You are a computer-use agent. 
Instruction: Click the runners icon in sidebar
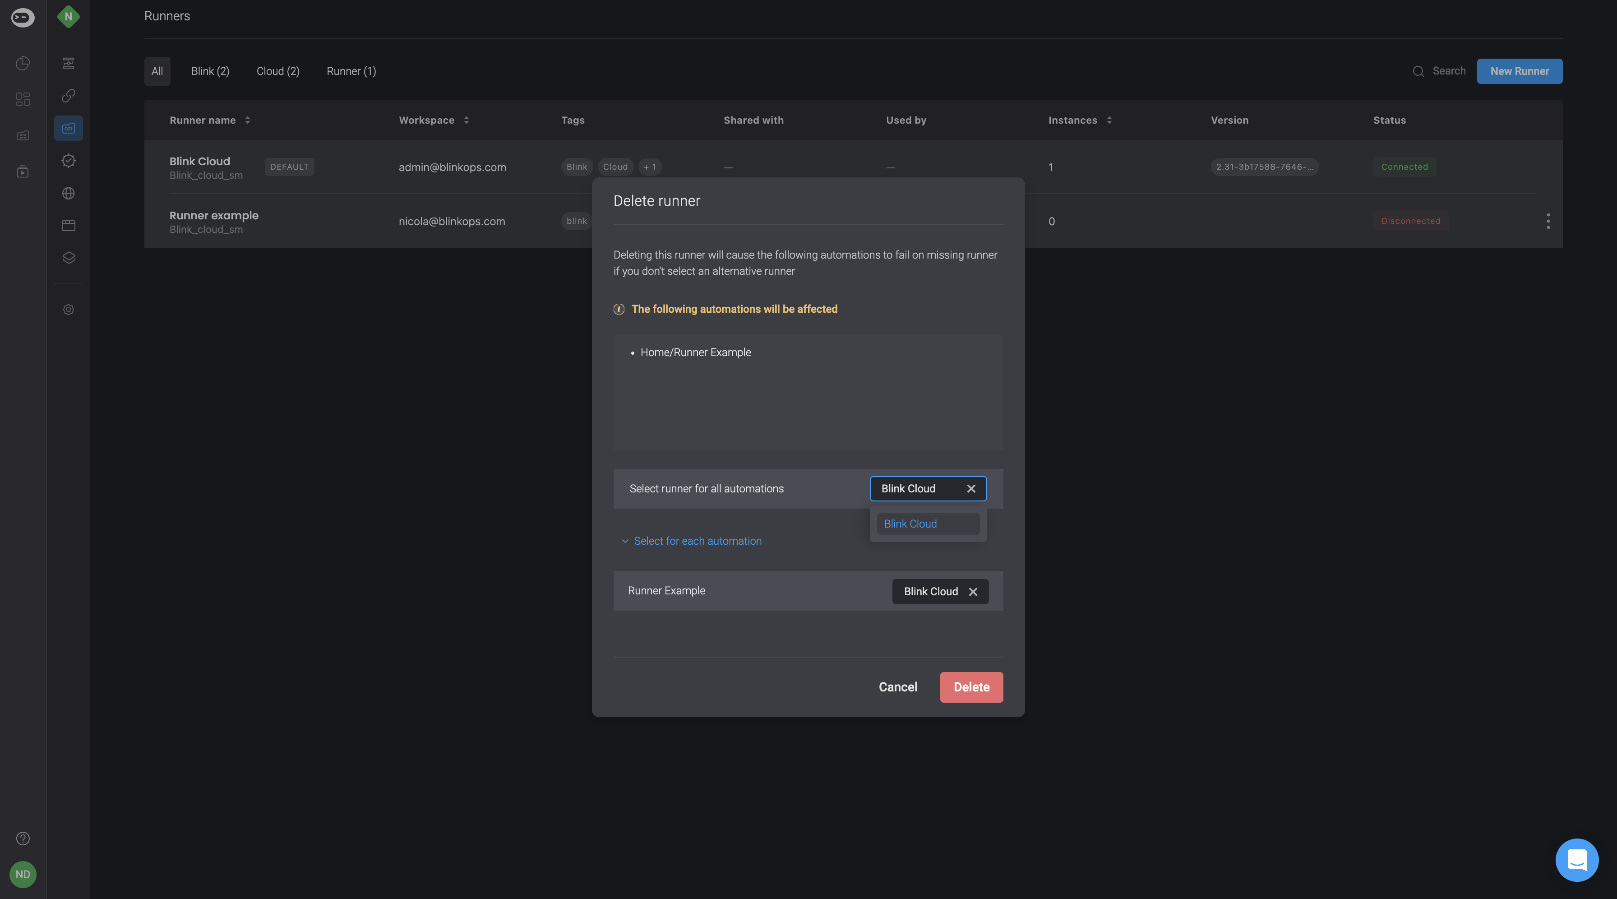69,128
